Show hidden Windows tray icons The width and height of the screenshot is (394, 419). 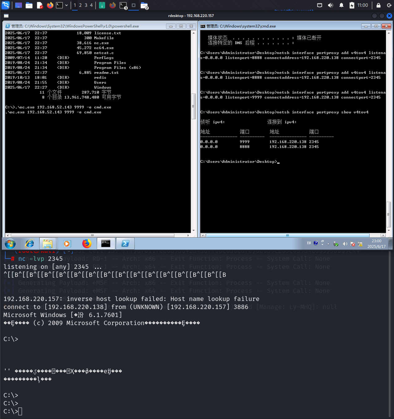pyautogui.click(x=328, y=244)
